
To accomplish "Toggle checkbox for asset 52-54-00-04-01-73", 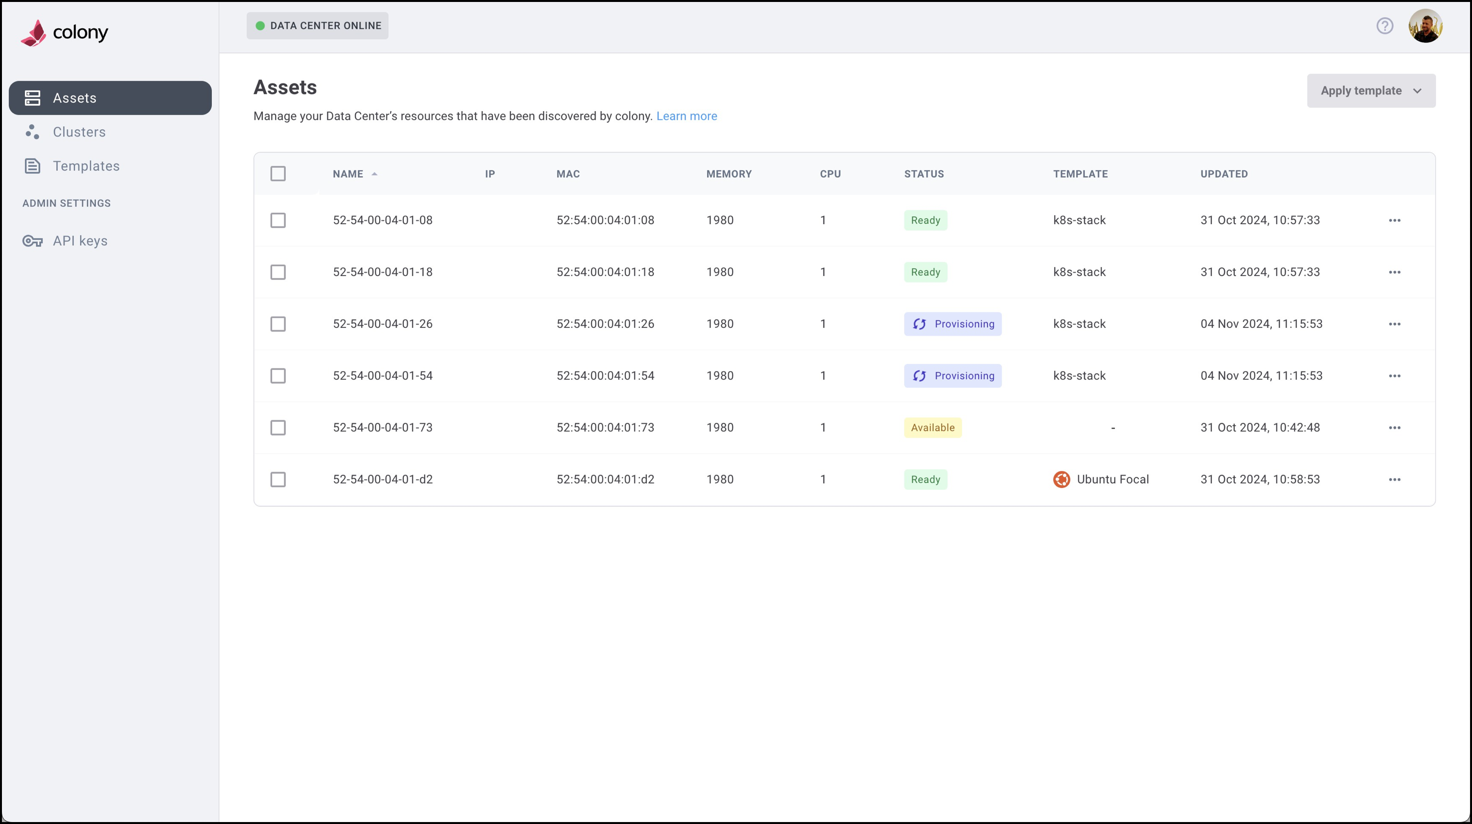I will (x=279, y=427).
